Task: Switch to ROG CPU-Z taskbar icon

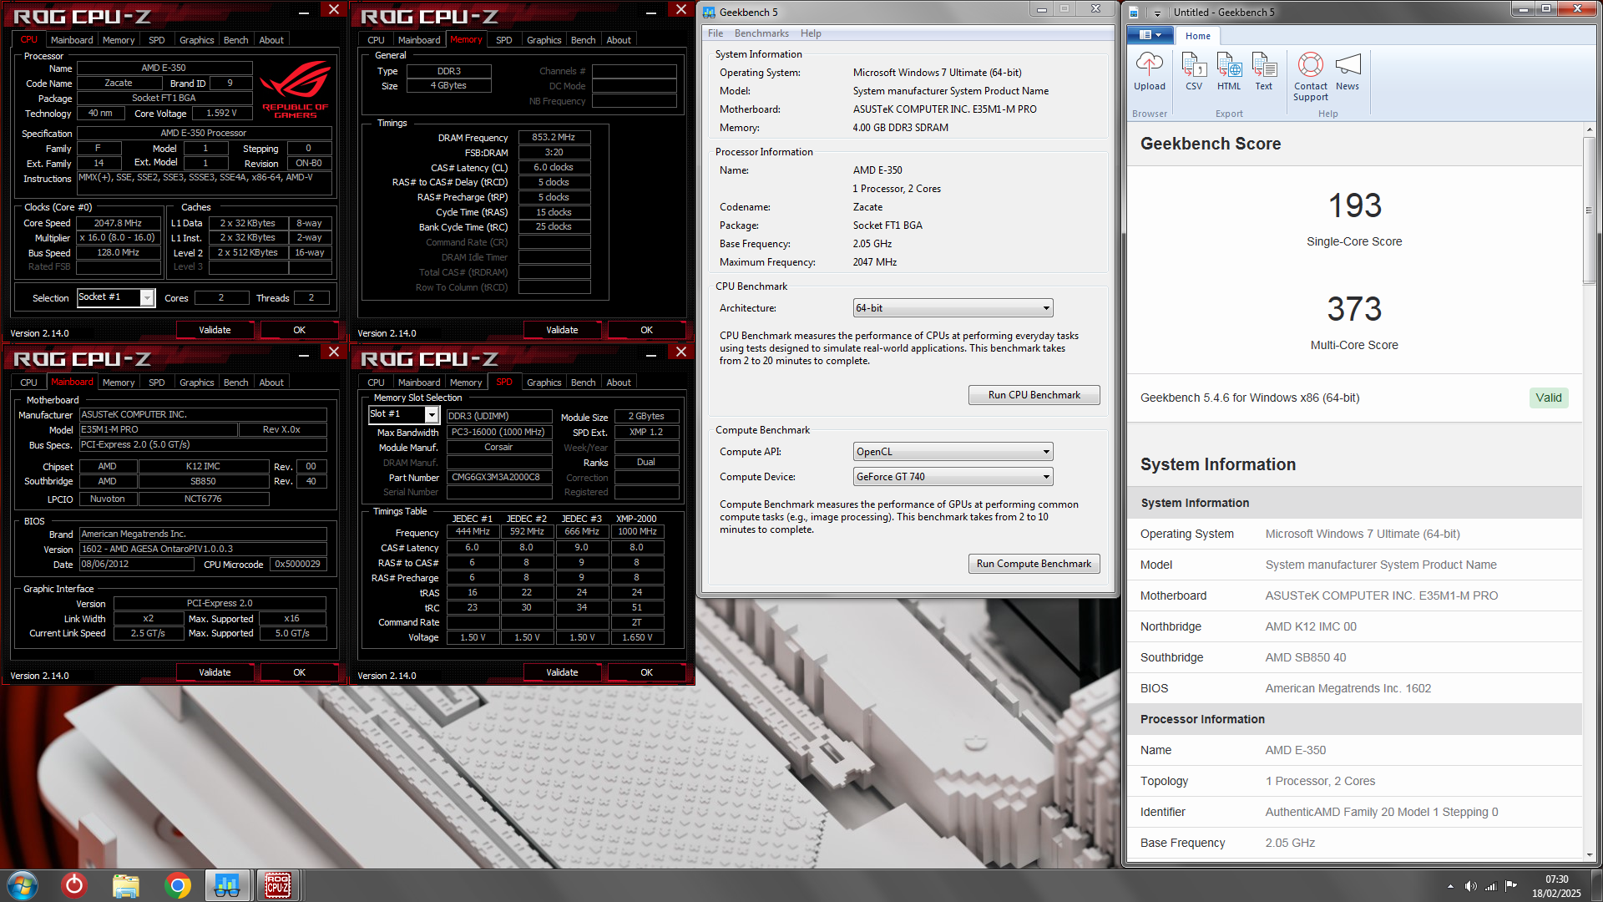Action: 278,885
